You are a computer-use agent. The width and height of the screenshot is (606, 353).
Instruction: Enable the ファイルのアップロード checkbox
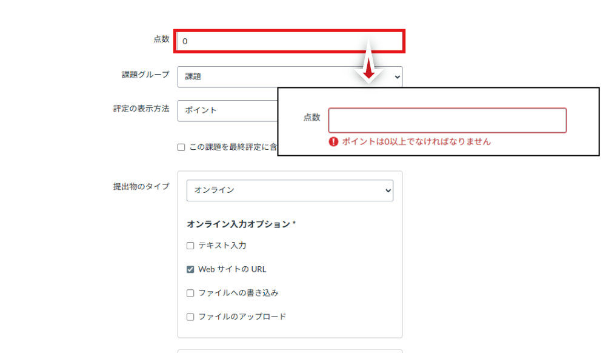click(x=190, y=317)
